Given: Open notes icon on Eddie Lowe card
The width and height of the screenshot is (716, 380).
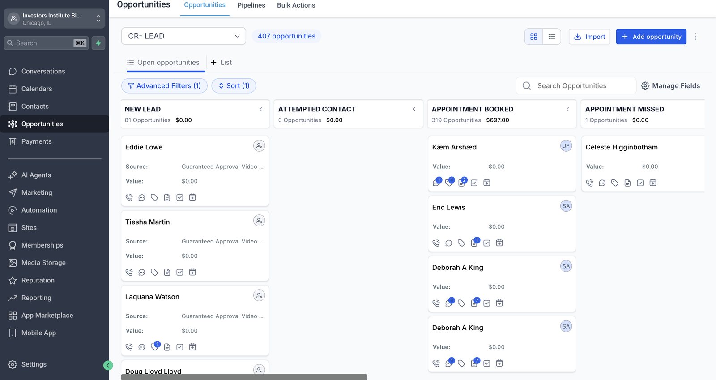Looking at the screenshot, I should (x=167, y=197).
